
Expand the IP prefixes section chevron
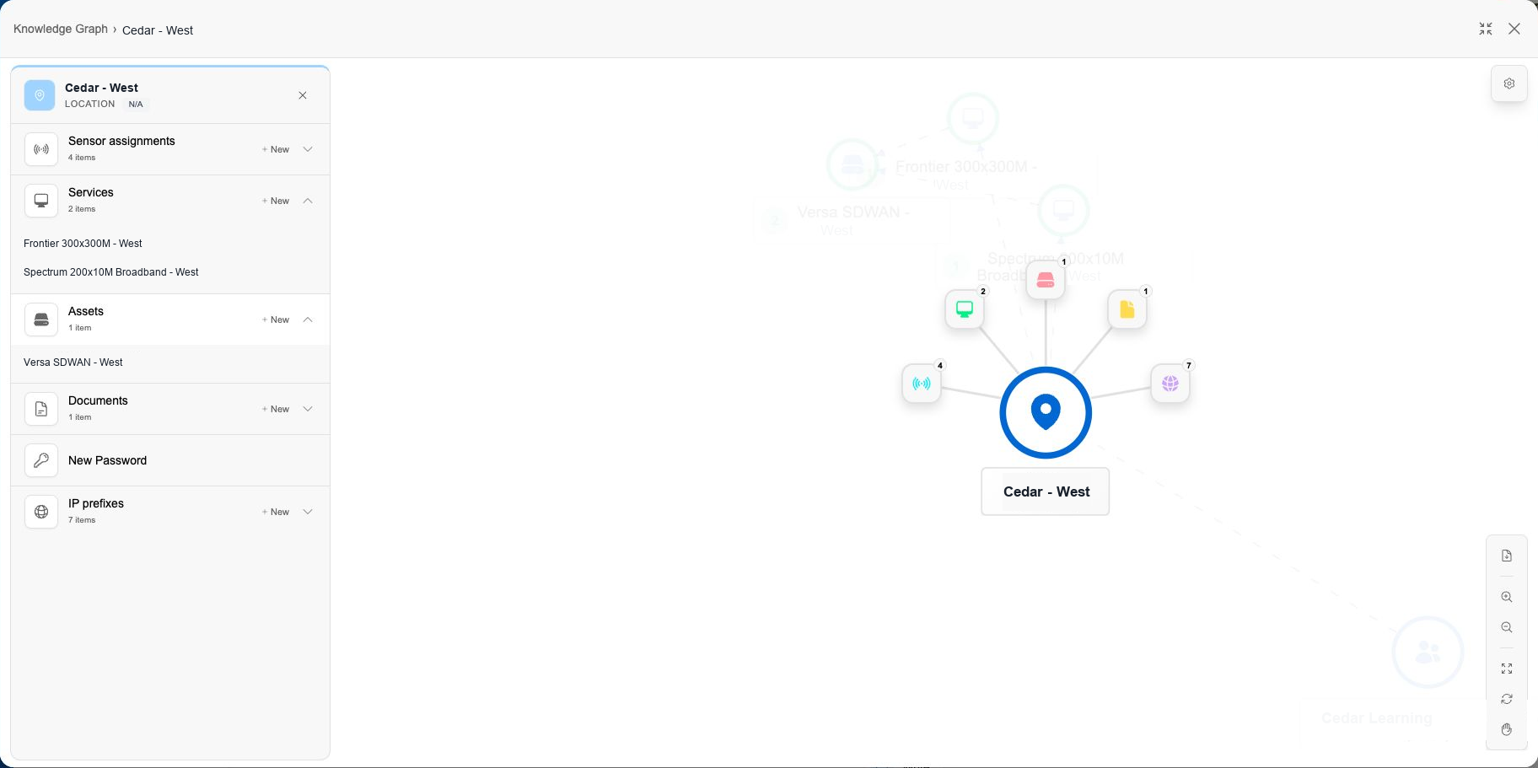(x=308, y=512)
